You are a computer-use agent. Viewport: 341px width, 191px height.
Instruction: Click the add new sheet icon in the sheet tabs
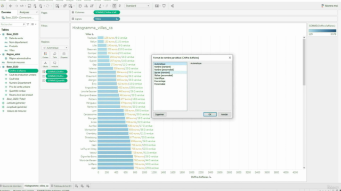pos(76,186)
